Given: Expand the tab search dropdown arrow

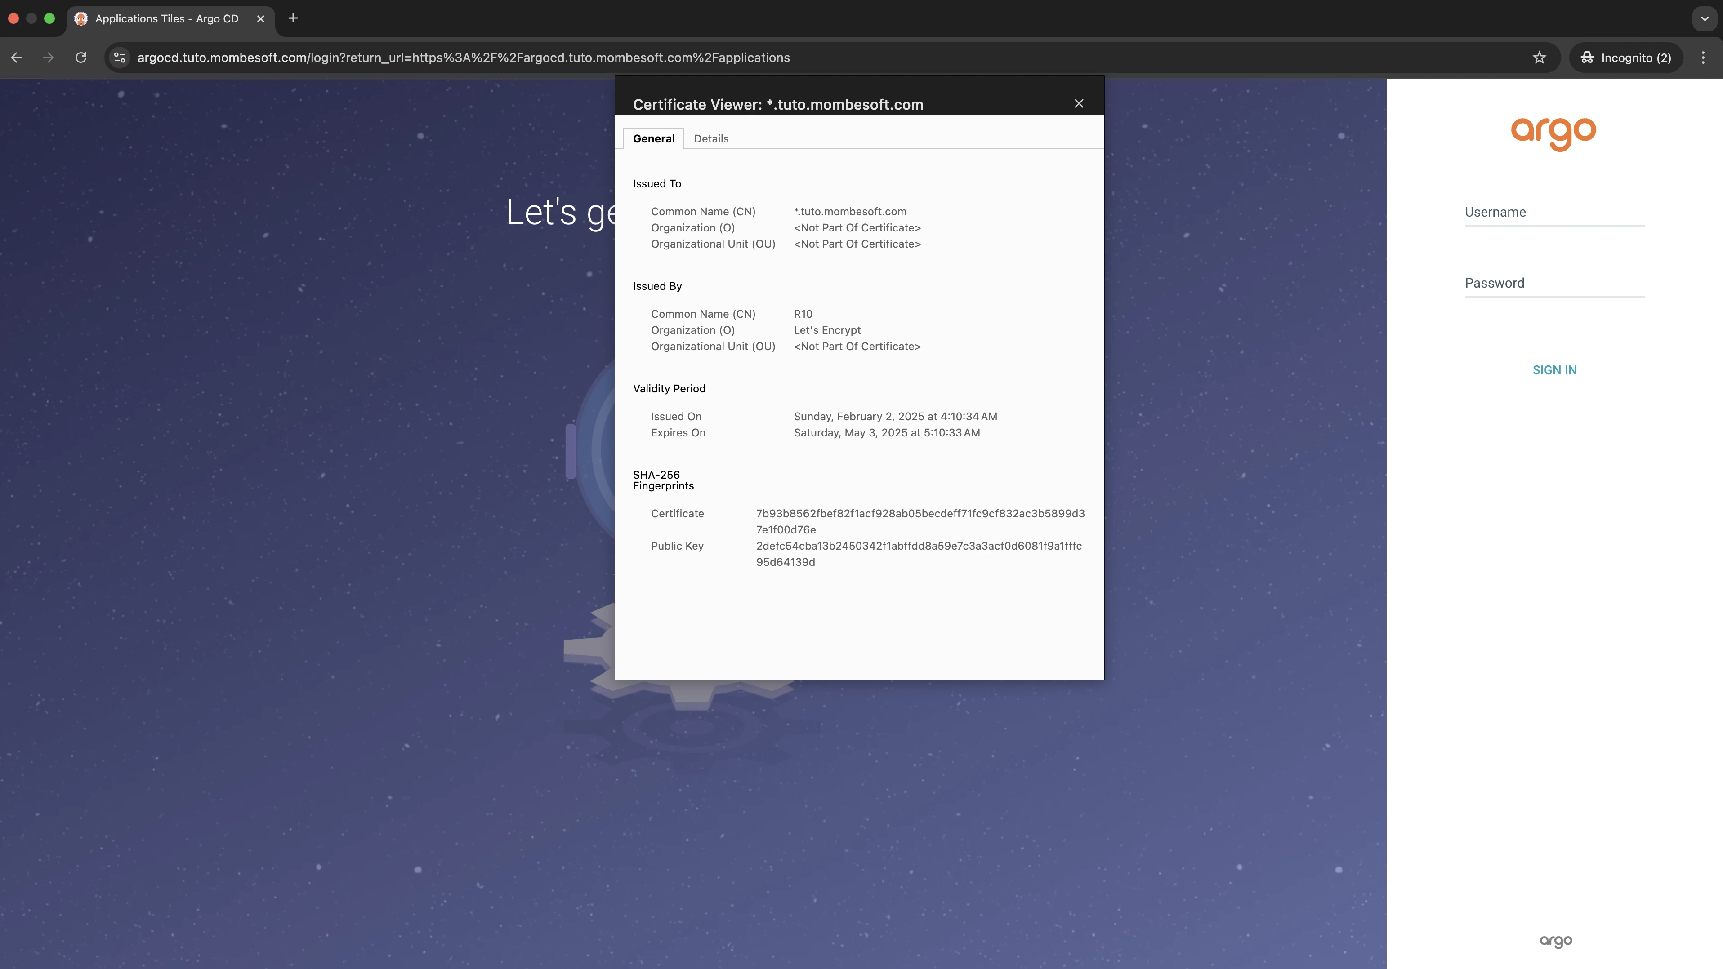Looking at the screenshot, I should [1704, 18].
